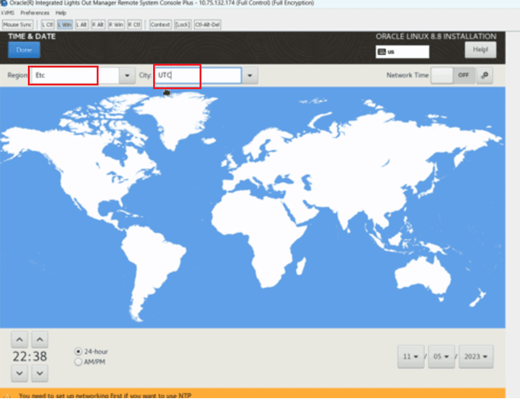Decrease the hour with the down arrow

20,373
